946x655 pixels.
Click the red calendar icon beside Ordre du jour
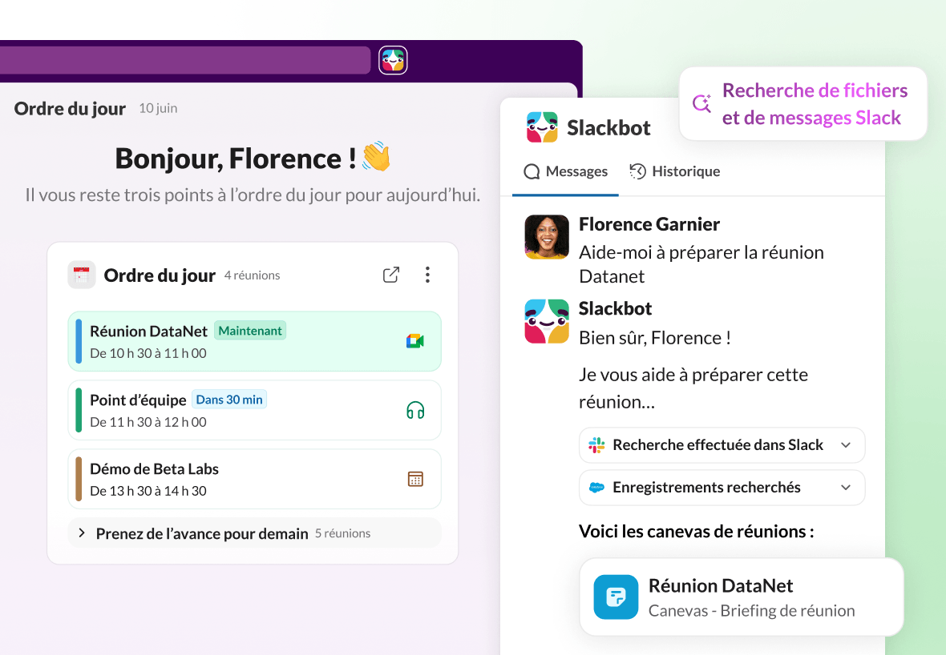[82, 275]
